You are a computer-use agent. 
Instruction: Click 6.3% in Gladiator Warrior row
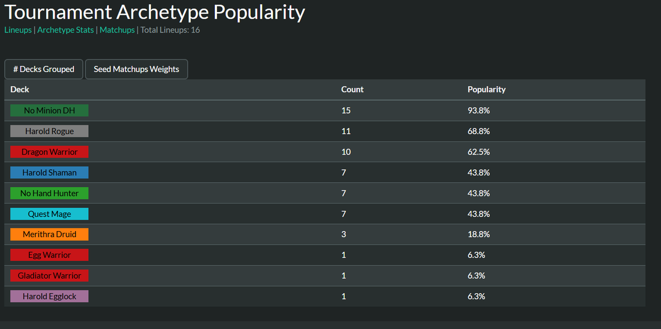click(476, 276)
